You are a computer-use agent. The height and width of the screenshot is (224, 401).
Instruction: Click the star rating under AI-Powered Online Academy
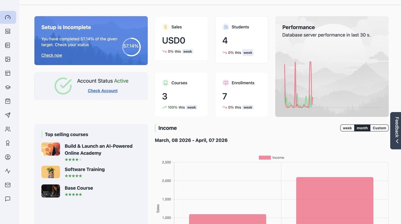coord(73,160)
